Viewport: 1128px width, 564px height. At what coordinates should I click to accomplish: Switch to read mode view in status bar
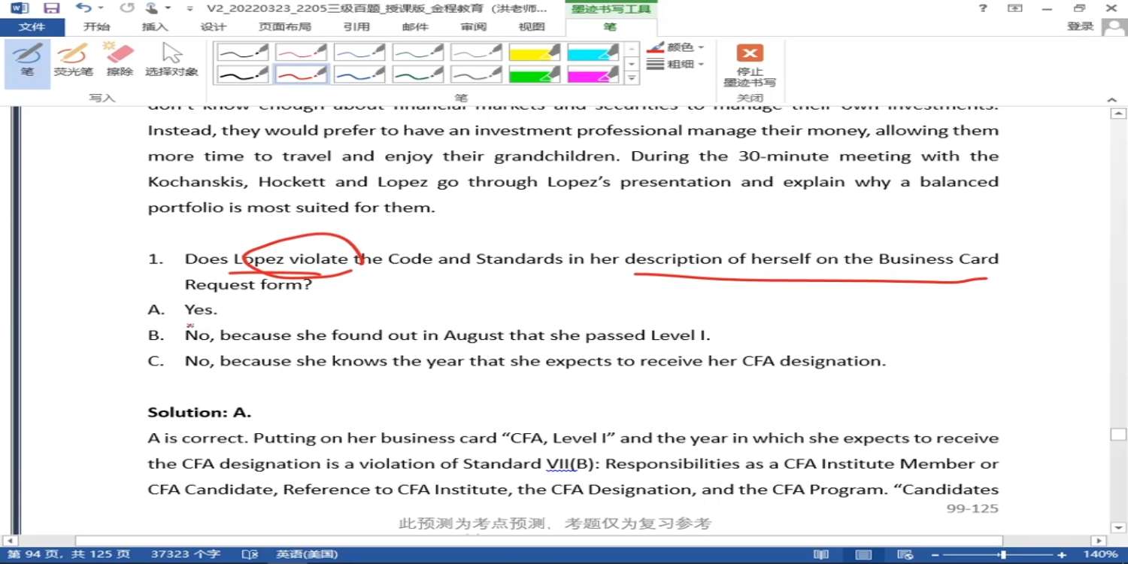(823, 554)
